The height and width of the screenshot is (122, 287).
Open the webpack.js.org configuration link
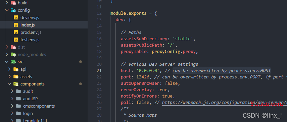pyautogui.click(x=225, y=103)
